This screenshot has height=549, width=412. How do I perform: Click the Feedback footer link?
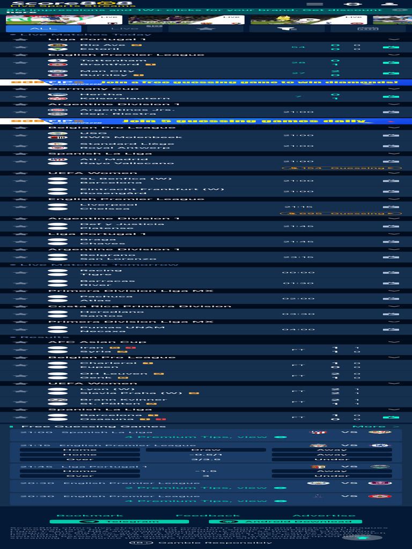pos(208,515)
